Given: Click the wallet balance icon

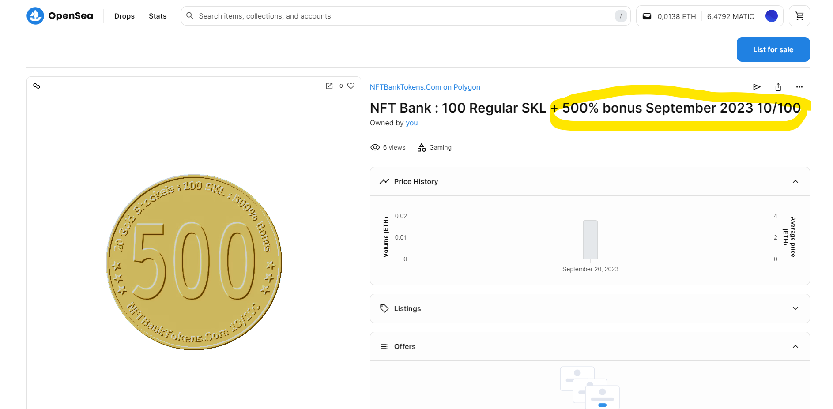Looking at the screenshot, I should click(x=647, y=16).
